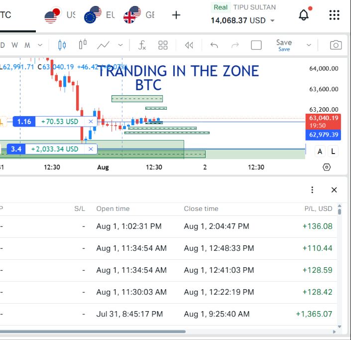Open chart settings gear icon
Screen dimensions: 351x340
point(327,167)
